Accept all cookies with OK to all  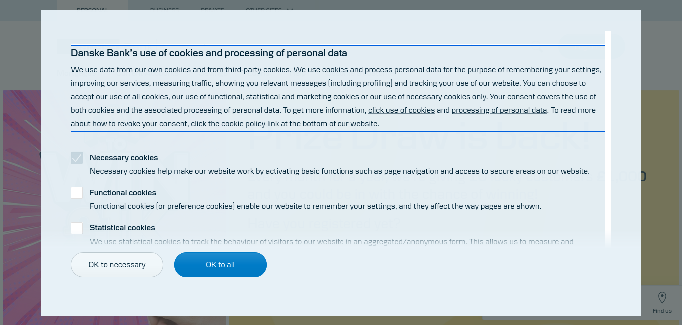pyautogui.click(x=220, y=265)
